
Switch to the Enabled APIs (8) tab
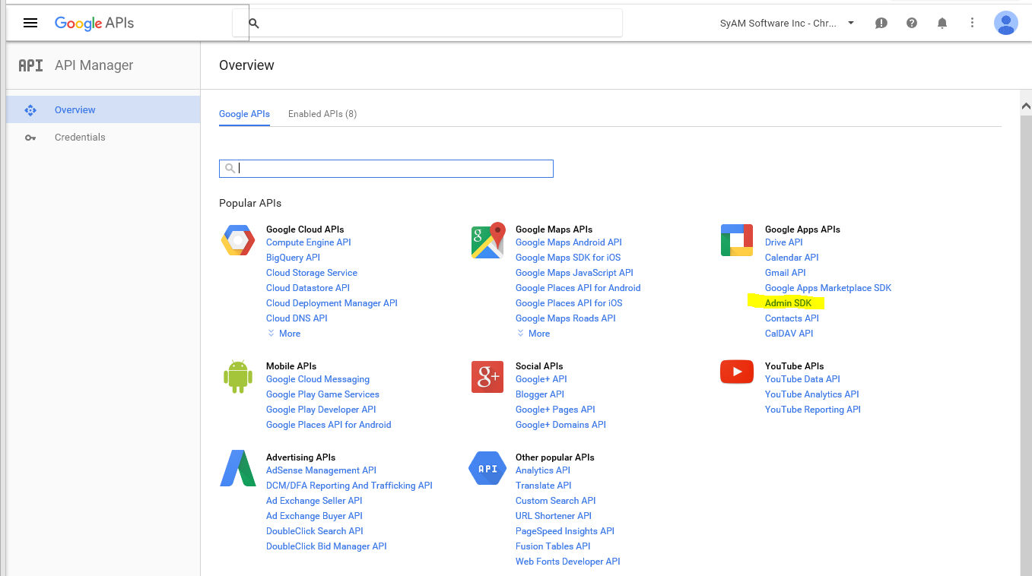click(x=322, y=114)
